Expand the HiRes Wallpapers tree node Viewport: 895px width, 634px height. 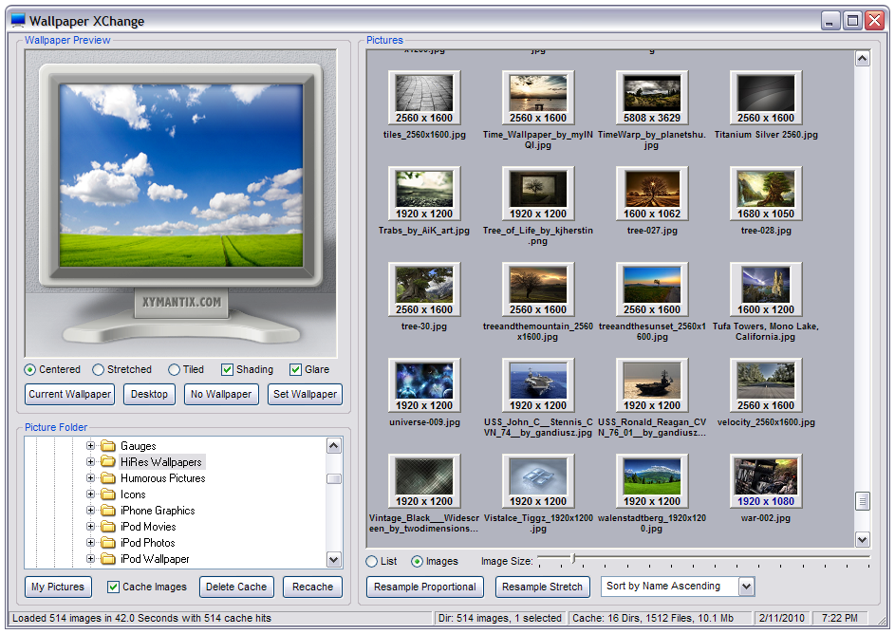click(x=91, y=462)
